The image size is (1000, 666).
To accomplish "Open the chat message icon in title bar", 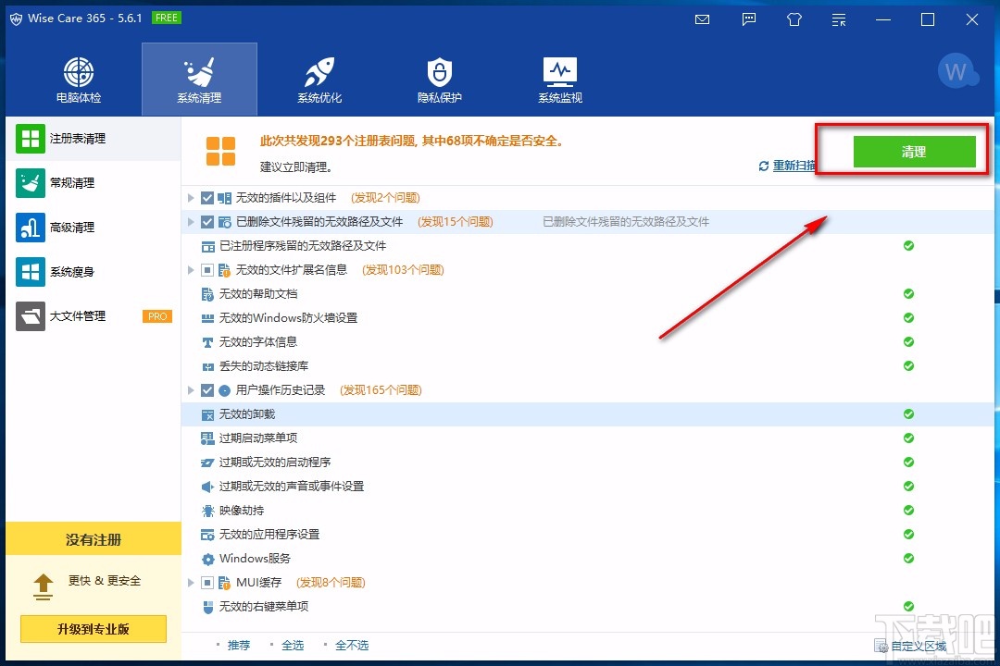I will click(x=749, y=19).
